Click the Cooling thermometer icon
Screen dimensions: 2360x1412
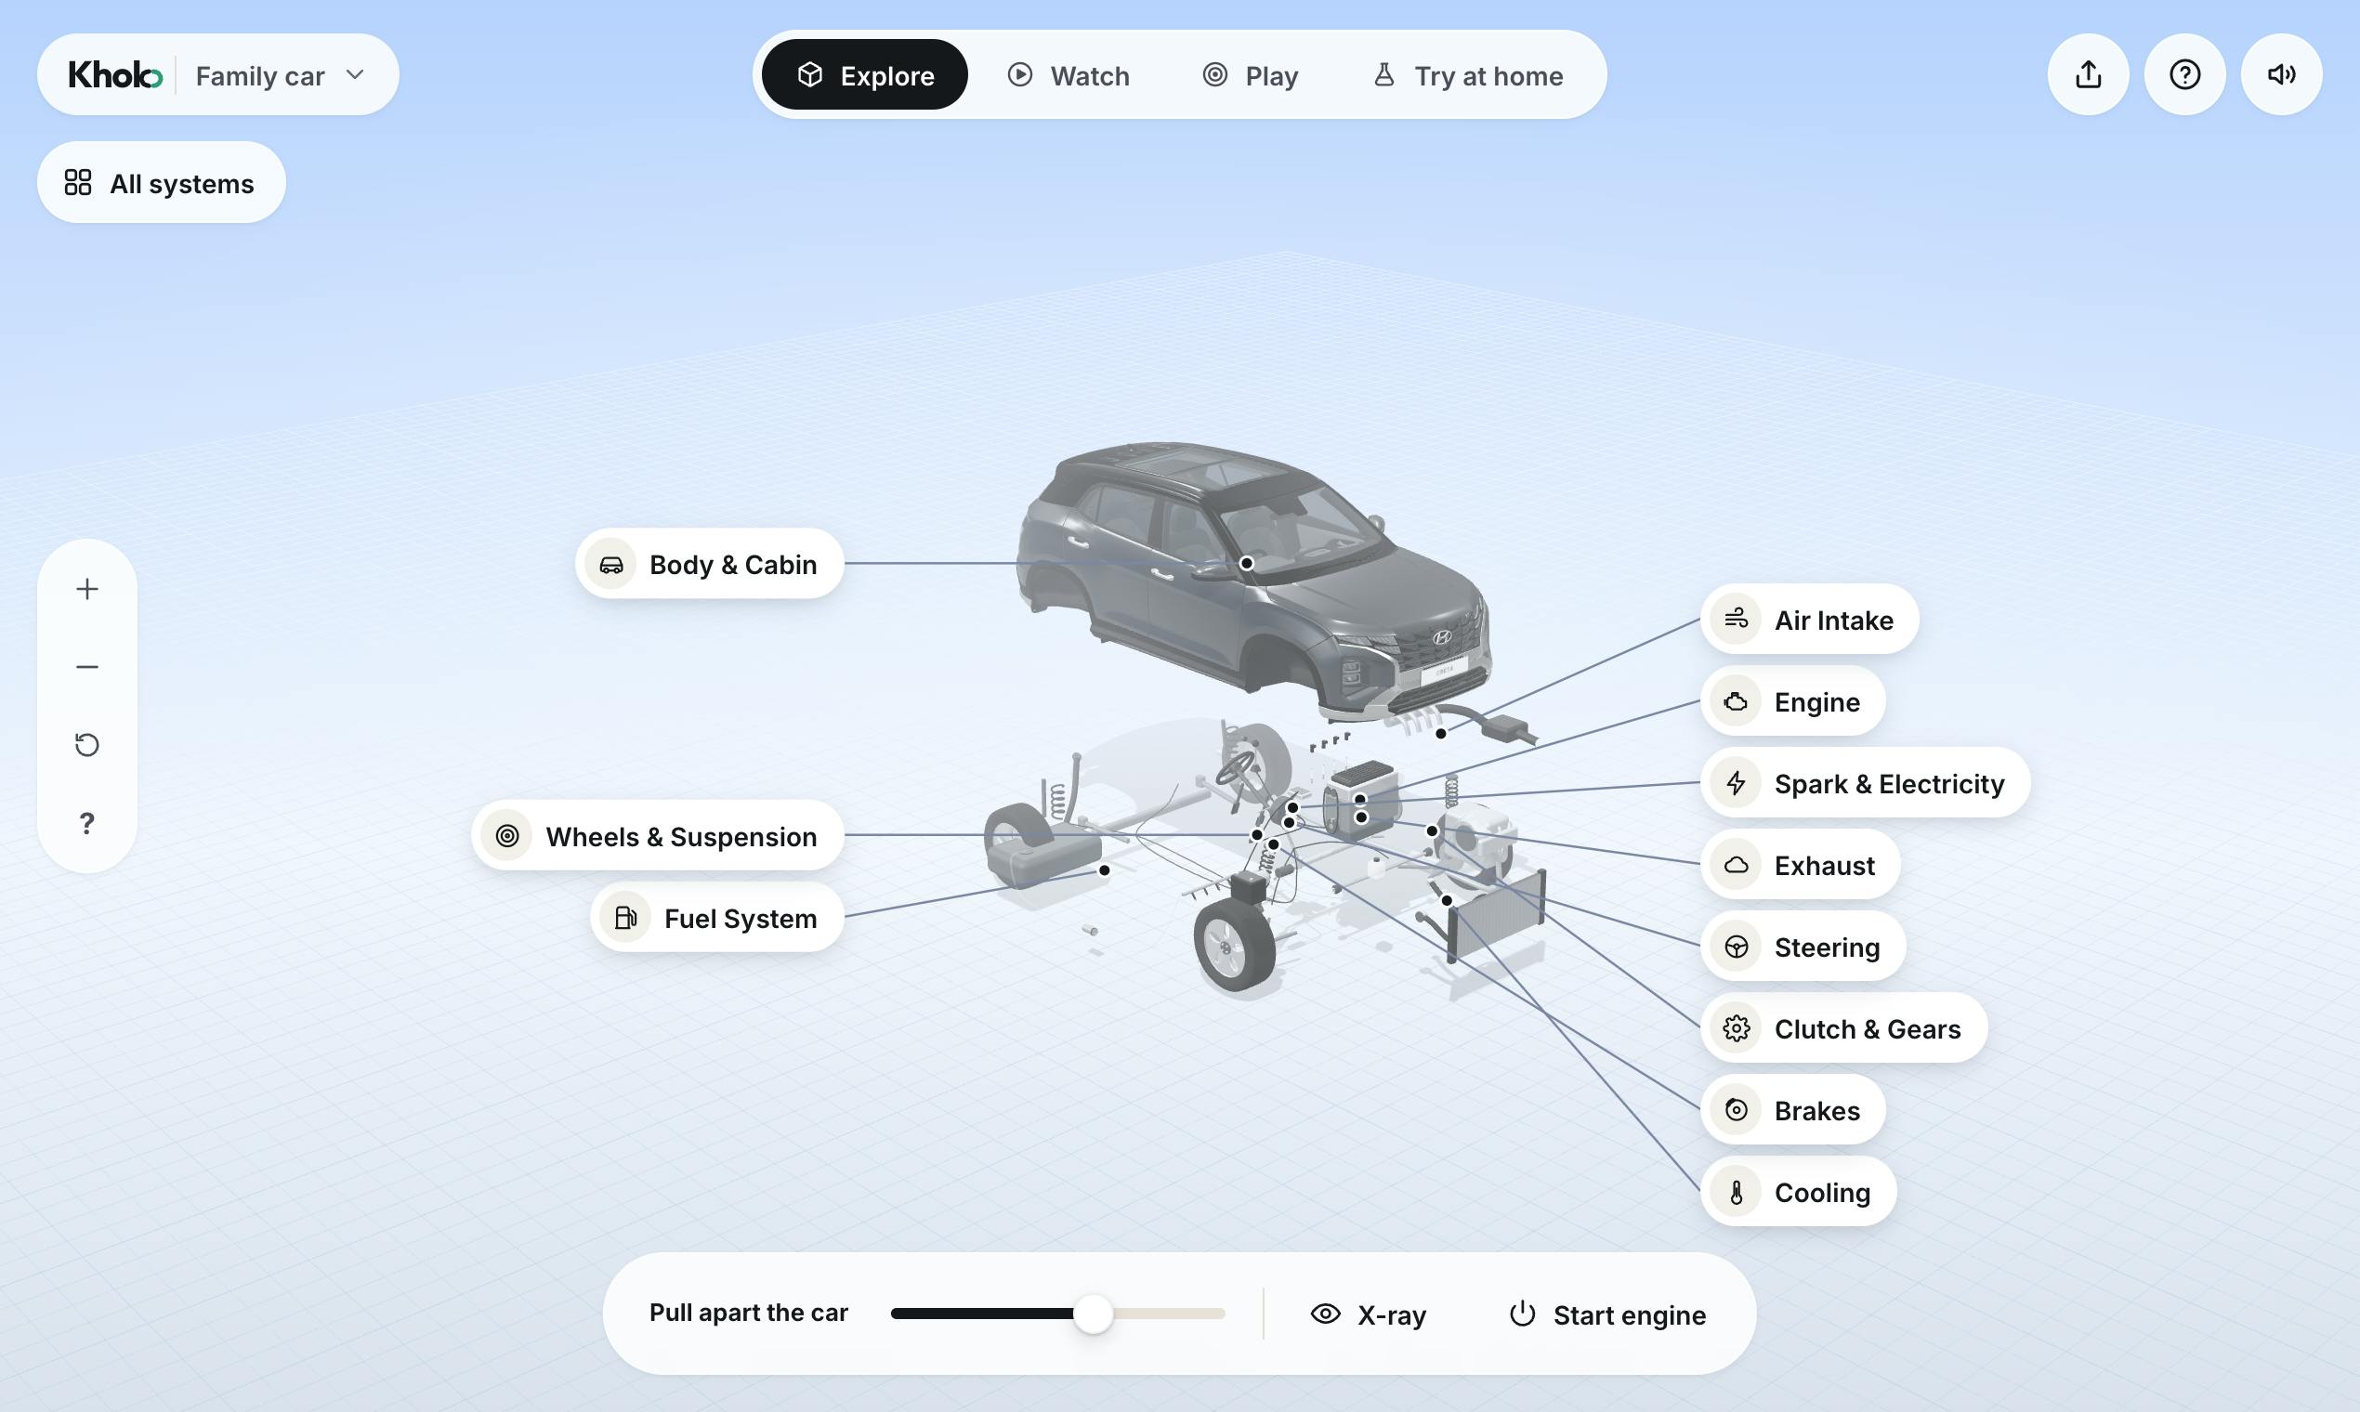1736,1192
